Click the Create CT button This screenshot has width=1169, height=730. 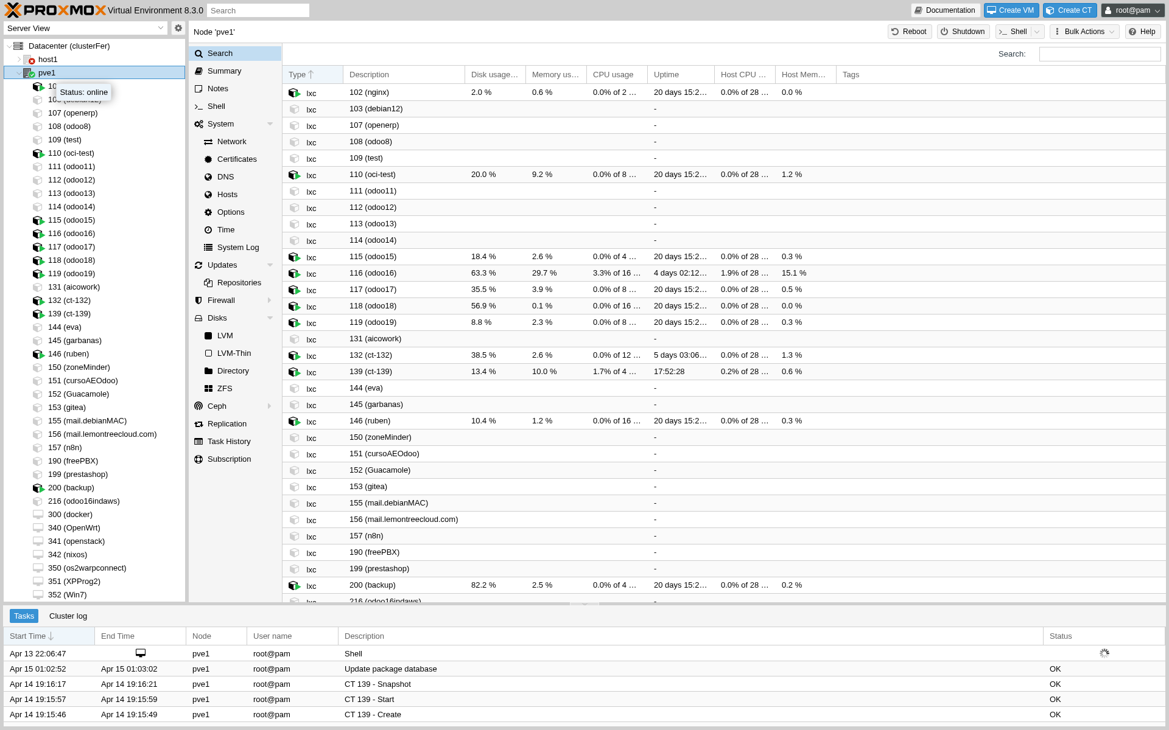pos(1070,10)
